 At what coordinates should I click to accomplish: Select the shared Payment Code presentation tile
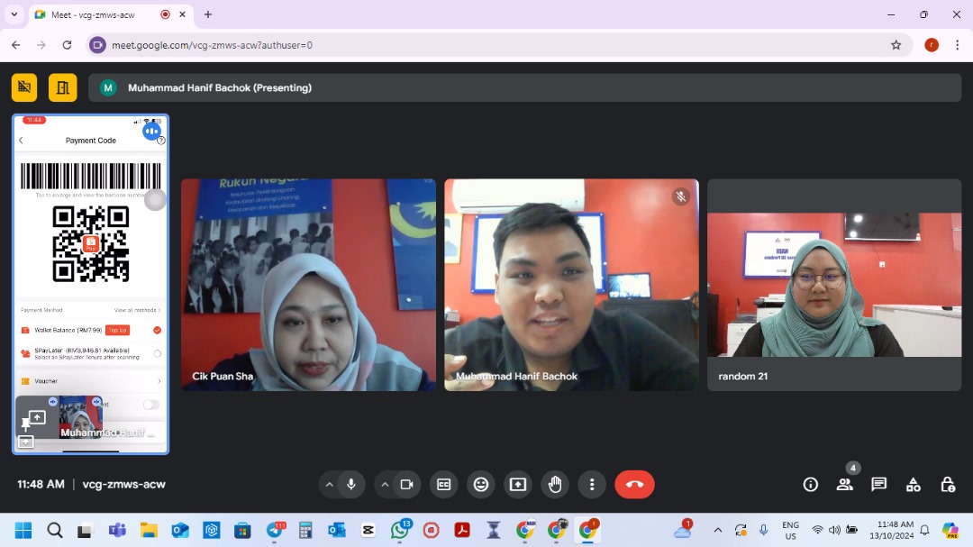[x=90, y=270]
